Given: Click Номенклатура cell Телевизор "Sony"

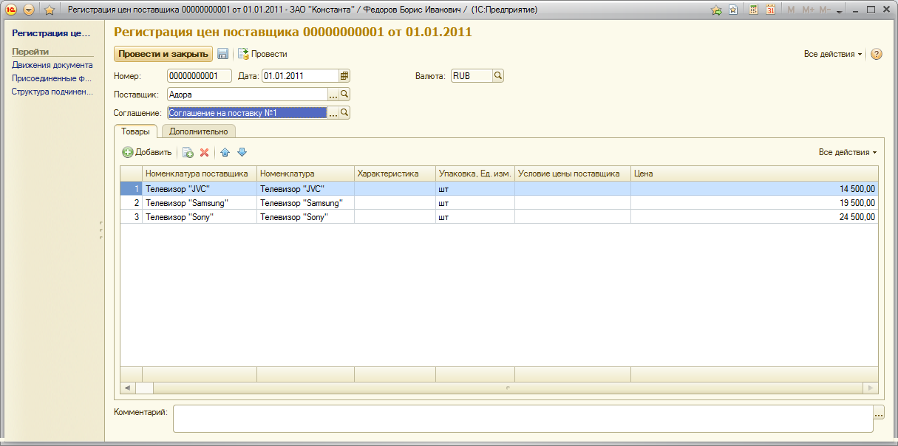Looking at the screenshot, I should pyautogui.click(x=305, y=217).
